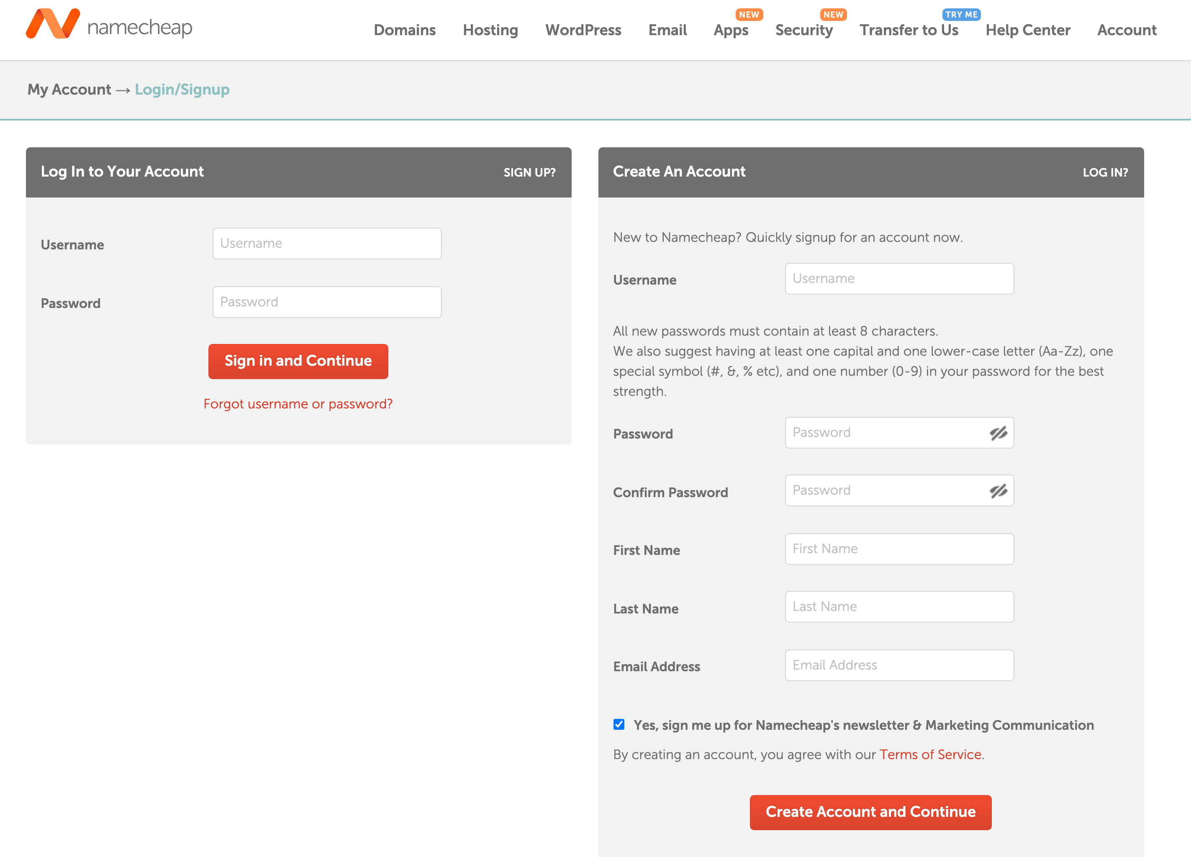Viewport: 1191px width, 857px height.
Task: Open the Help Center menu
Action: coord(1028,30)
